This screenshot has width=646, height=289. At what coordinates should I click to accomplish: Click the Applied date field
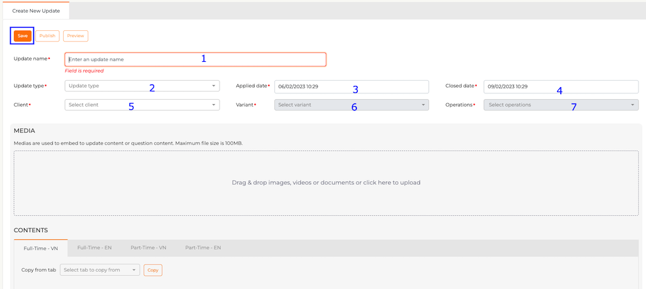click(x=351, y=86)
